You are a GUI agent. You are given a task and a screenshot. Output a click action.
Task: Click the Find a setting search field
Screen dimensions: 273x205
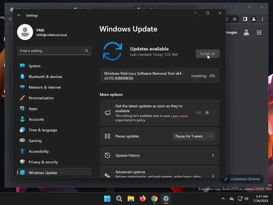[54, 51]
